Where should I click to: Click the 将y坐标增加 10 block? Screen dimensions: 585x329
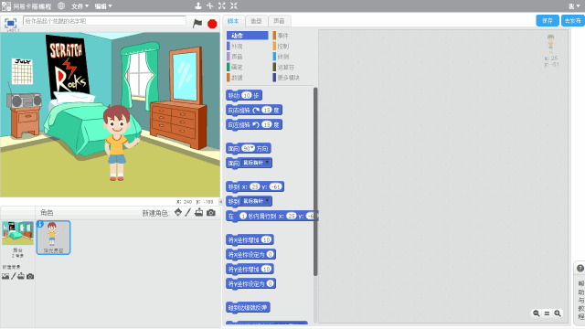(x=250, y=269)
